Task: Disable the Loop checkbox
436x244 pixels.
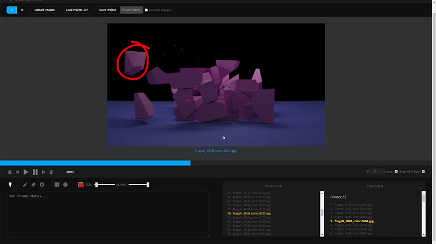Action: (396, 172)
